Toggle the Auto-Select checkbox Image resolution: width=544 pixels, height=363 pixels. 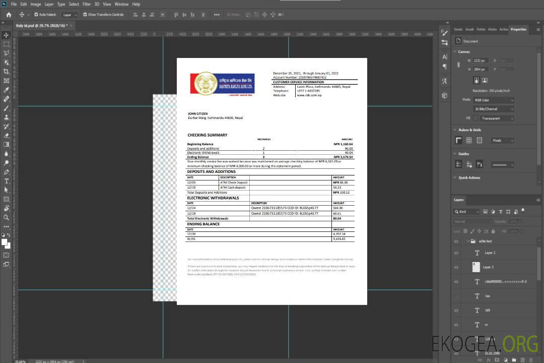coord(36,15)
